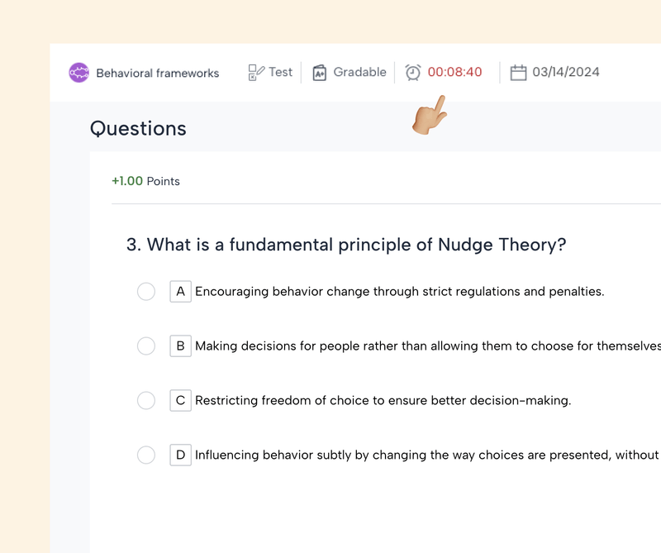This screenshot has height=553, width=661.
Task: Click the calendar date icon
Action: pyautogui.click(x=518, y=73)
